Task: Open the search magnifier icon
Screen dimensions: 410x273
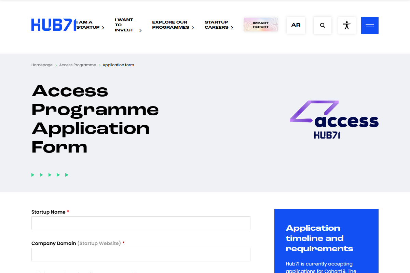Action: 323,25
